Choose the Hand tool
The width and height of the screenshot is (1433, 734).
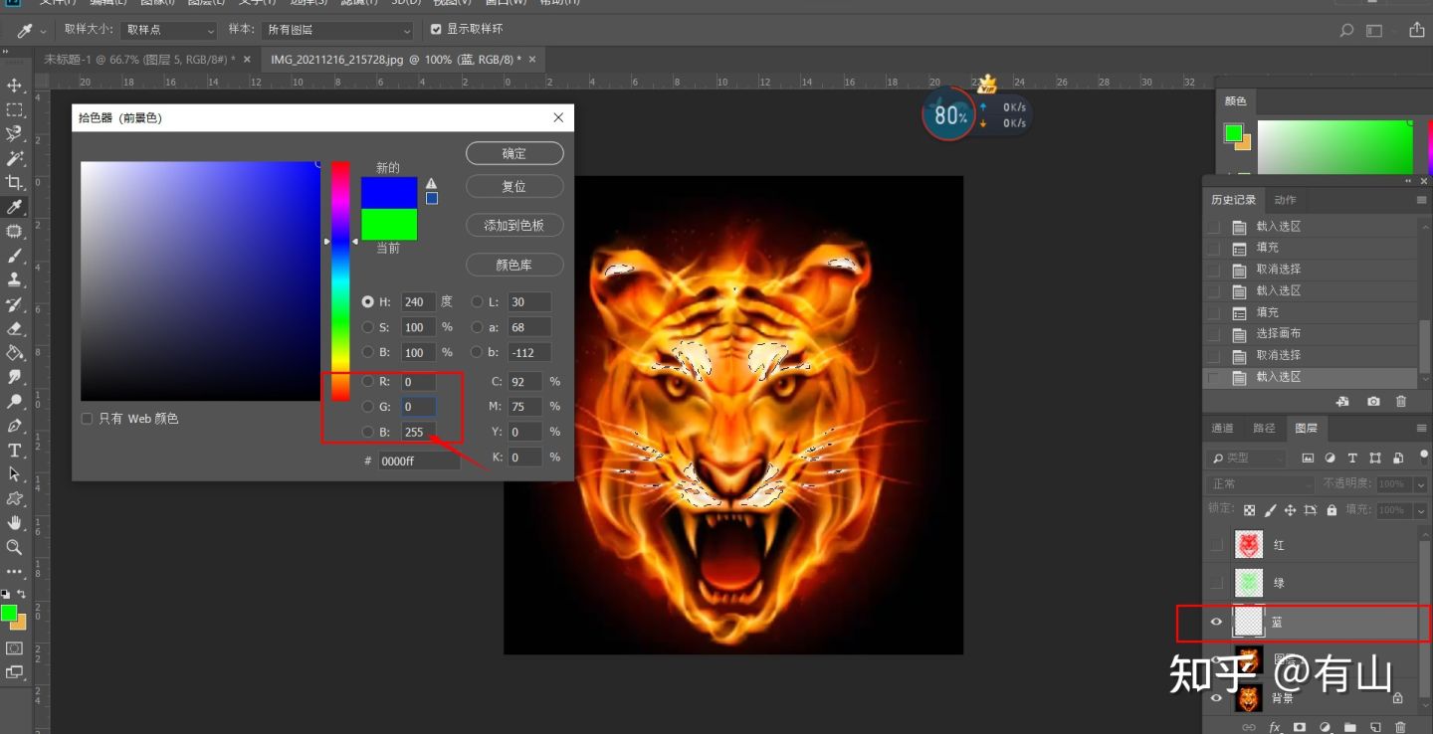point(14,523)
